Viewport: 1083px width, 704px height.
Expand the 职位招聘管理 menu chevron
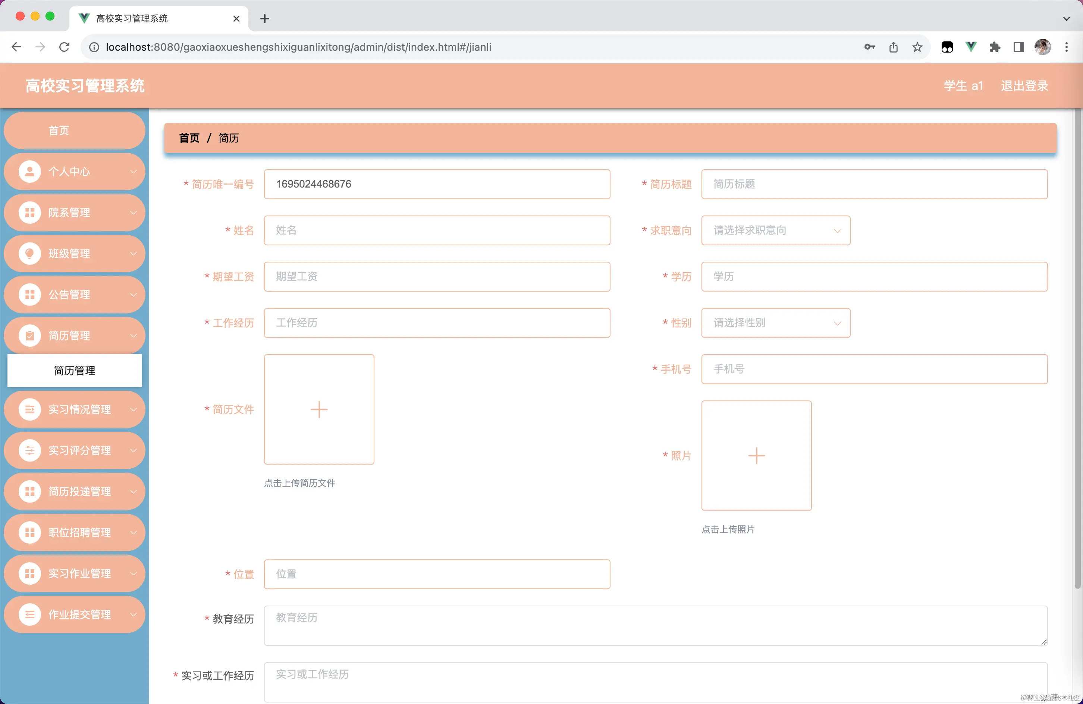pos(134,532)
